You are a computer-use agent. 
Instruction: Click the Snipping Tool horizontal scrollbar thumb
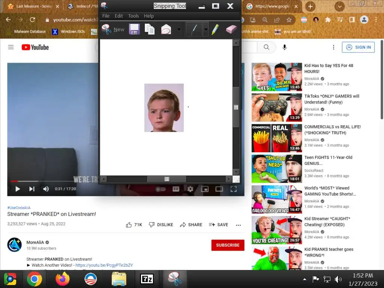tap(167, 179)
